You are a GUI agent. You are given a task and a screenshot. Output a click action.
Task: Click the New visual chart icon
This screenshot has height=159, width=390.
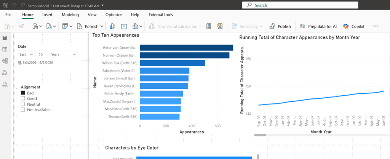click(x=112, y=26)
